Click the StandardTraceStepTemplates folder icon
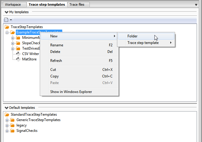Screen dimensions: 202x142 pos(7,114)
